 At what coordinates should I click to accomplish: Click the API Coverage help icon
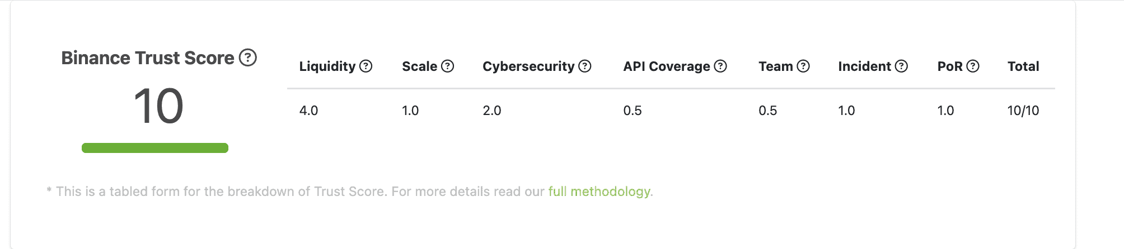pos(720,66)
